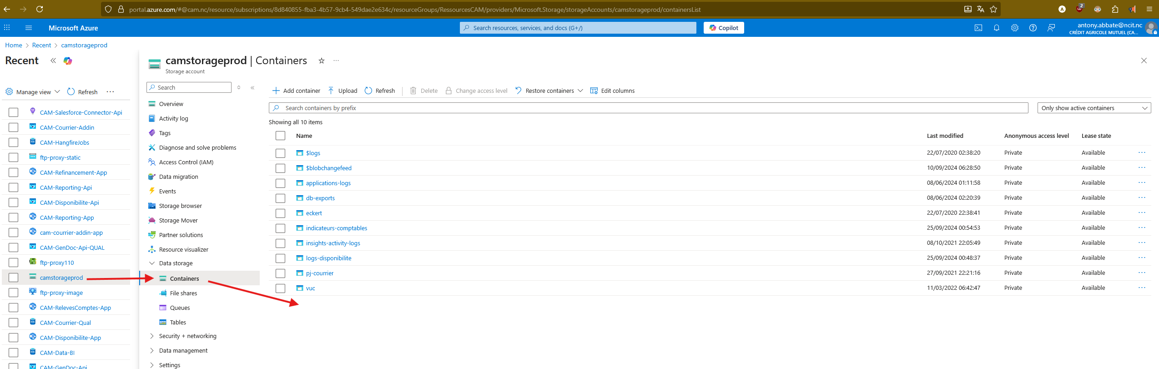Expand the Security + networking section
Image resolution: width=1159 pixels, height=369 pixels.
(152, 336)
